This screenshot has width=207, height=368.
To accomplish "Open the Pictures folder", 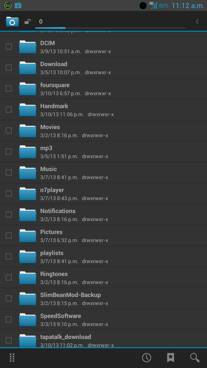I will click(103, 235).
